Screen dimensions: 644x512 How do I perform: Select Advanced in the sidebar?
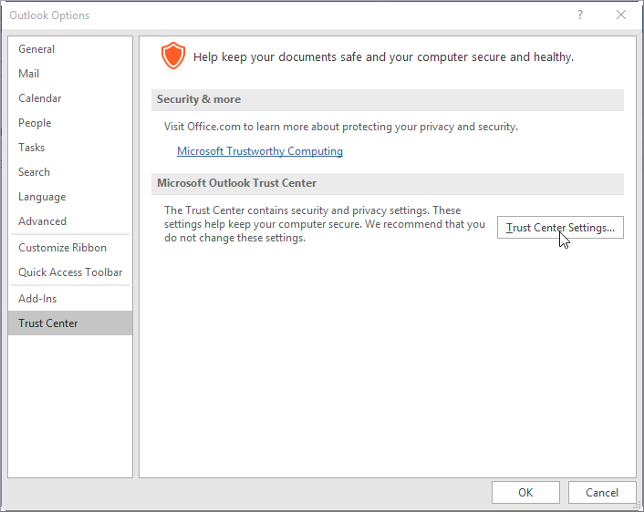(70, 221)
